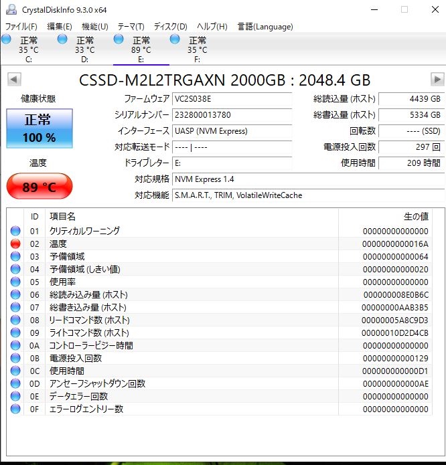Click raw value 0000010D2D4CB
The height and width of the screenshot is (465, 446).
point(395,333)
